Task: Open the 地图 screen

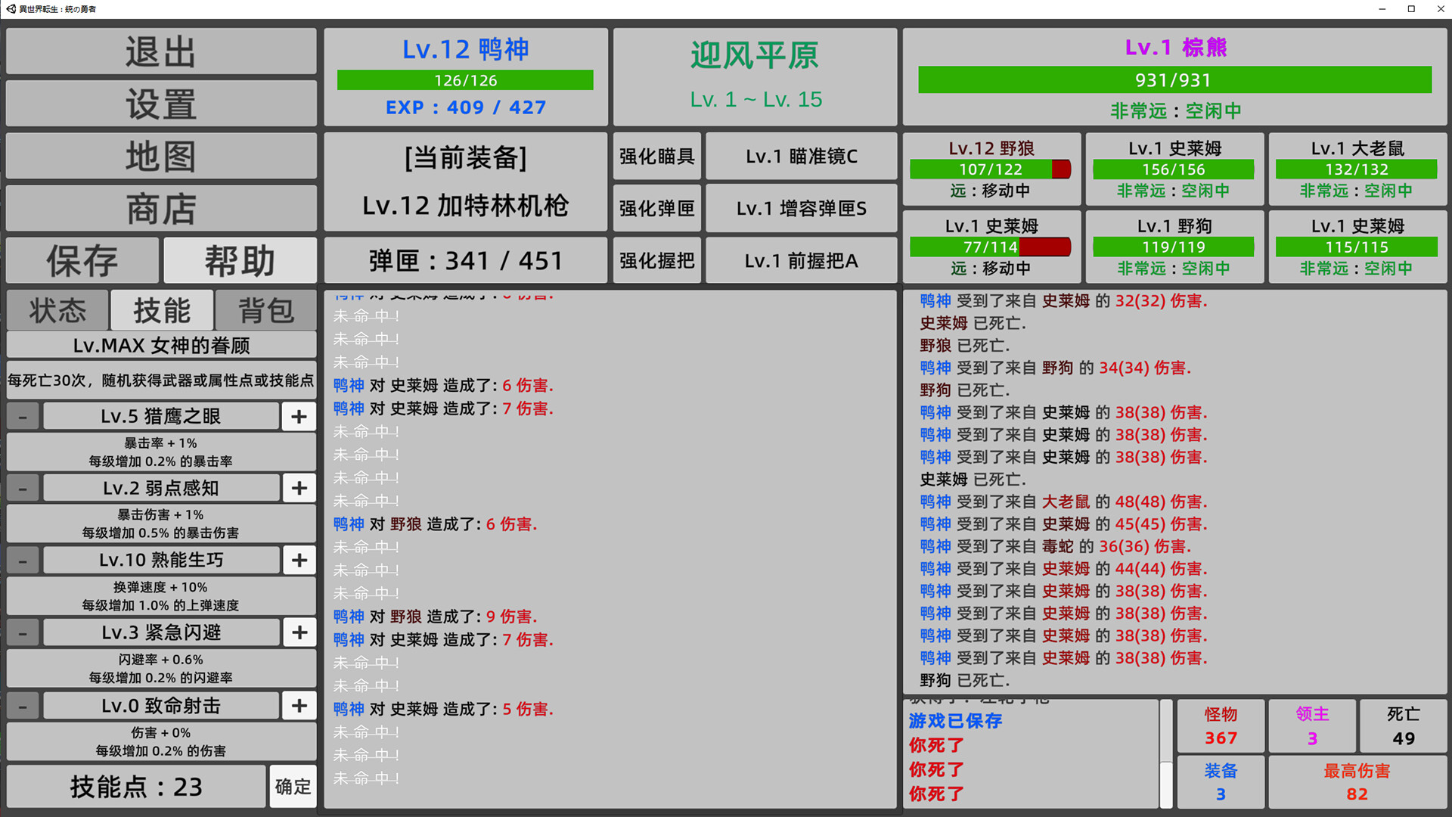Action: (161, 157)
